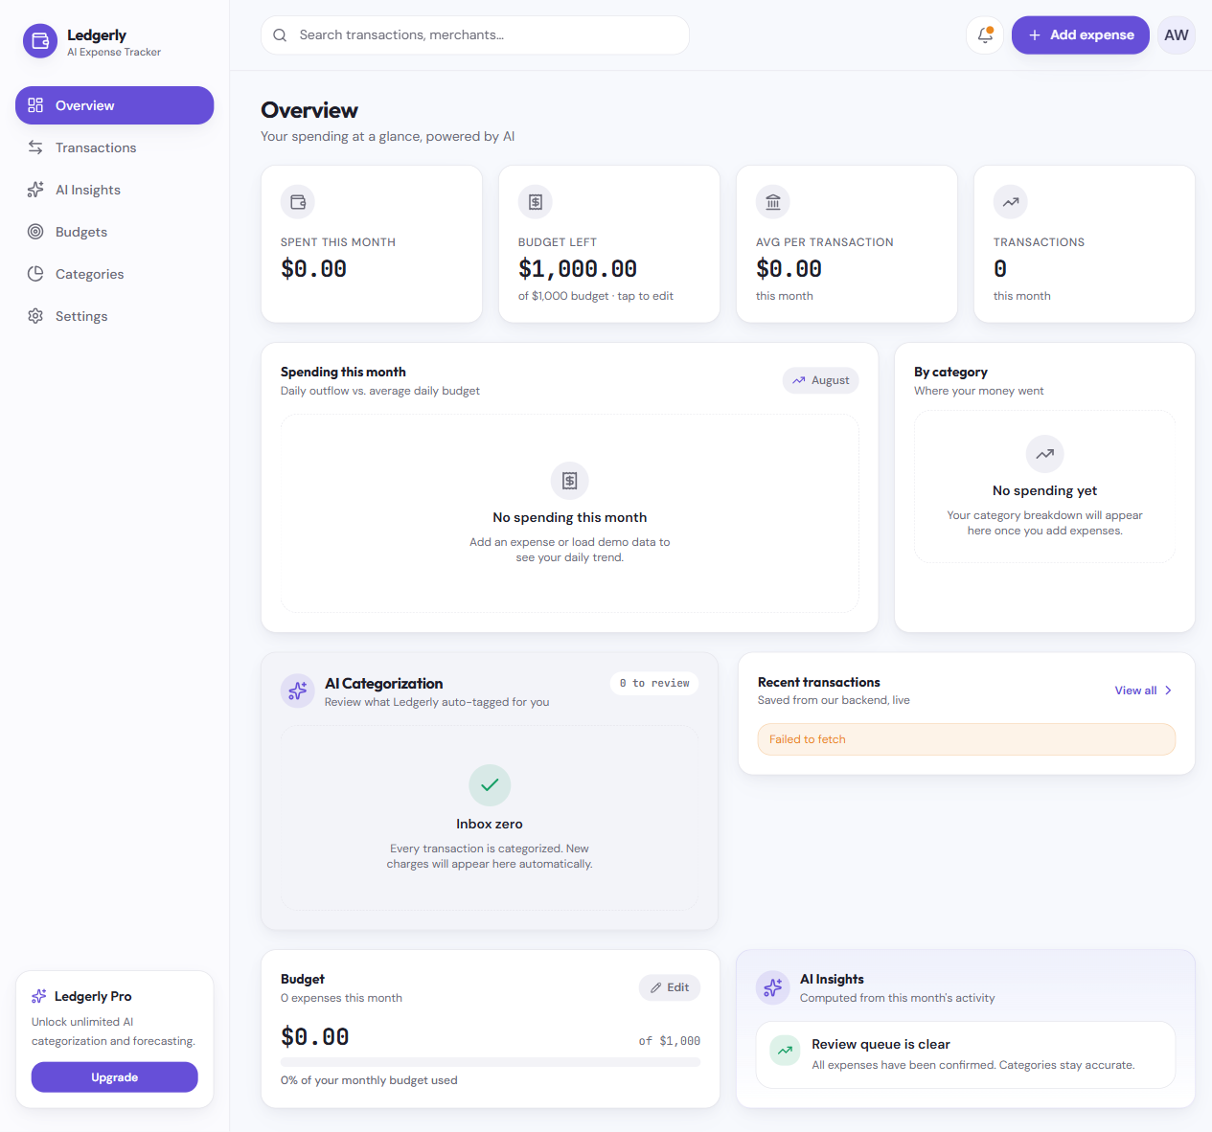
Task: Click "0% of your monthly budget used" text
Action: click(x=369, y=1080)
